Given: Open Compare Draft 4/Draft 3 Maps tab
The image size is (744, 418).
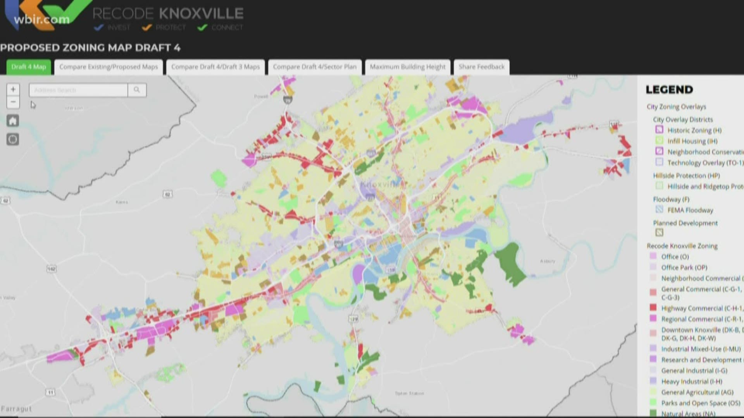Looking at the screenshot, I should tap(215, 67).
